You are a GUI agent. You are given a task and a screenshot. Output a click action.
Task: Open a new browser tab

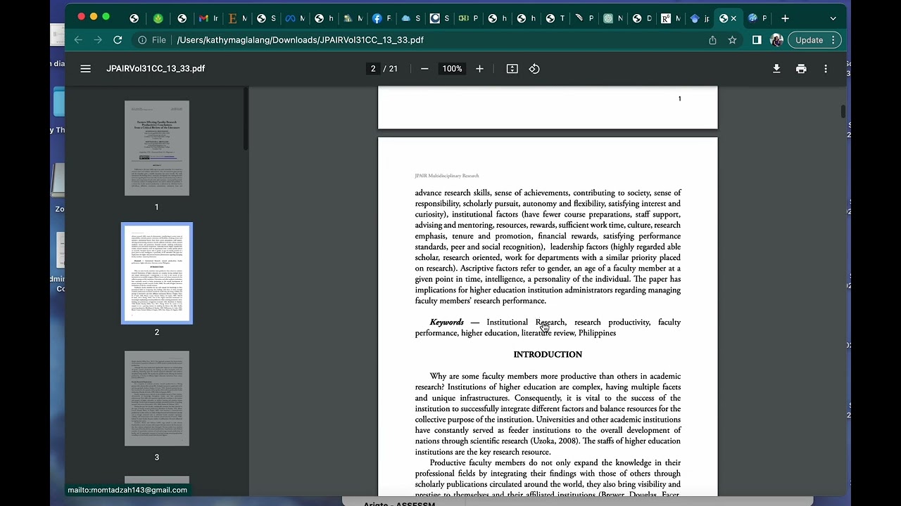pos(785,18)
